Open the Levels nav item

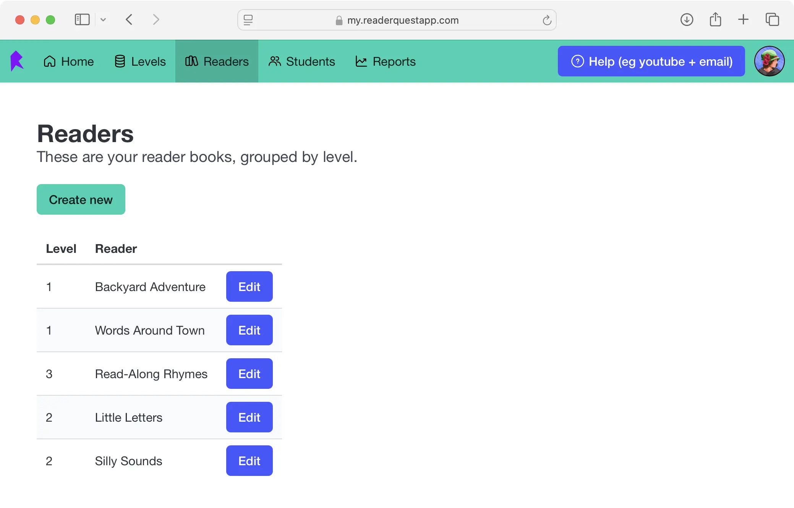[140, 61]
